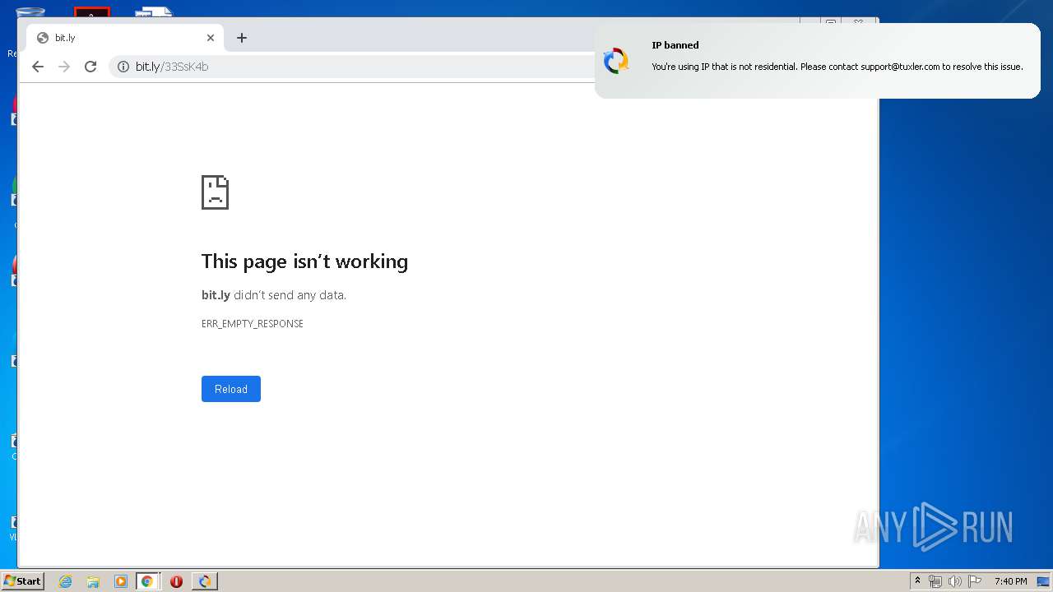Open the site information icon in the address bar

point(123,67)
